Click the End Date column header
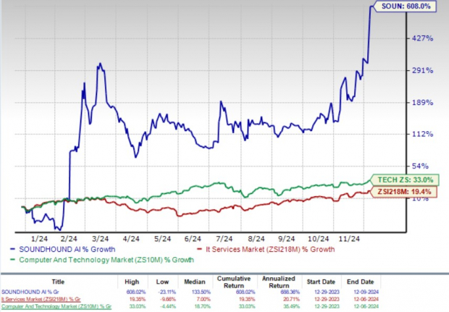 pyautogui.click(x=360, y=282)
